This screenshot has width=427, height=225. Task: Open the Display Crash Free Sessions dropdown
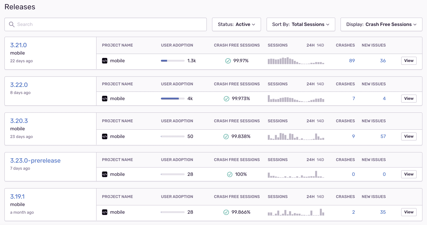click(381, 24)
